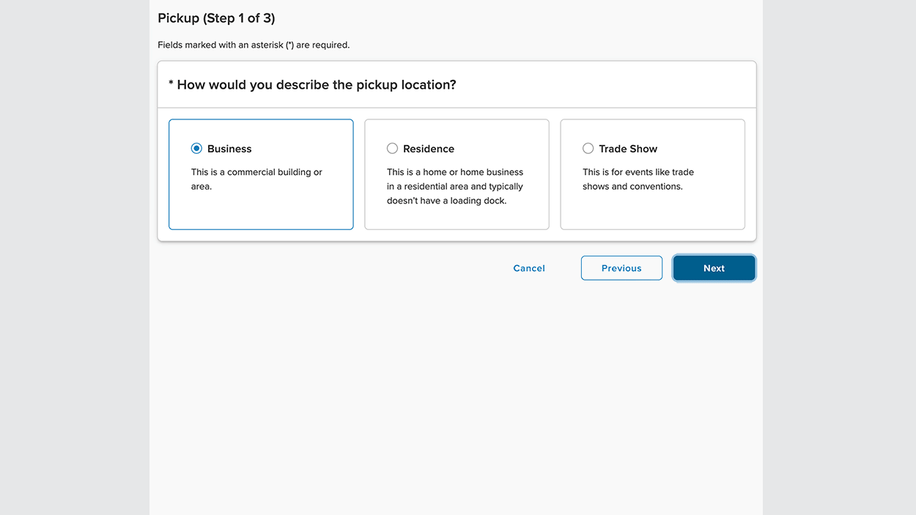Click empty space inside the Business card
916x515 pixels.
click(x=261, y=211)
